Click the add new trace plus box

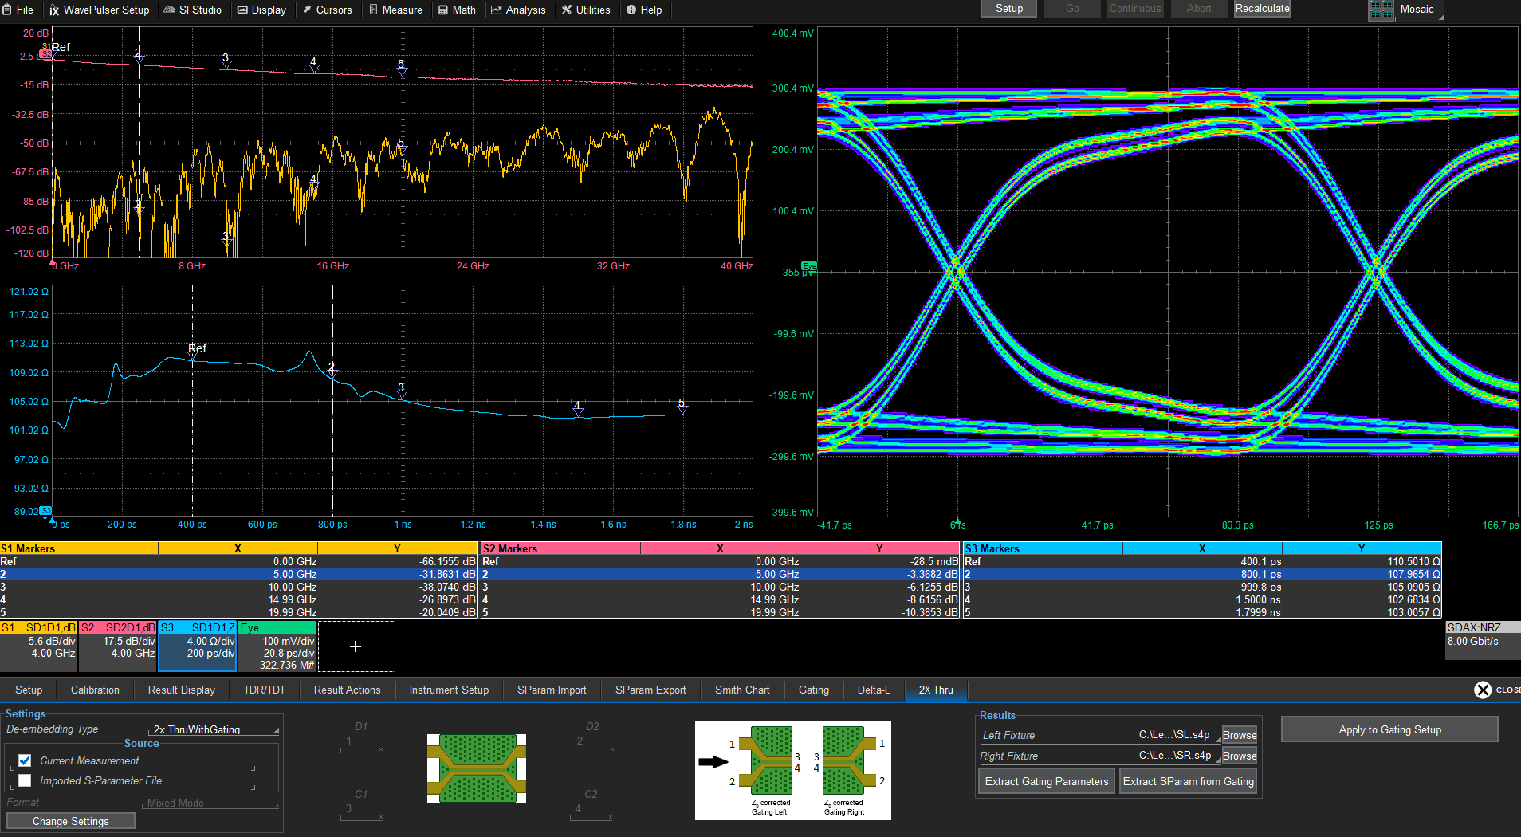click(x=356, y=646)
